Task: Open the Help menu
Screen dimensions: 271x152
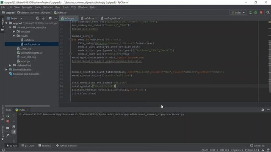Action: tap(93, 7)
